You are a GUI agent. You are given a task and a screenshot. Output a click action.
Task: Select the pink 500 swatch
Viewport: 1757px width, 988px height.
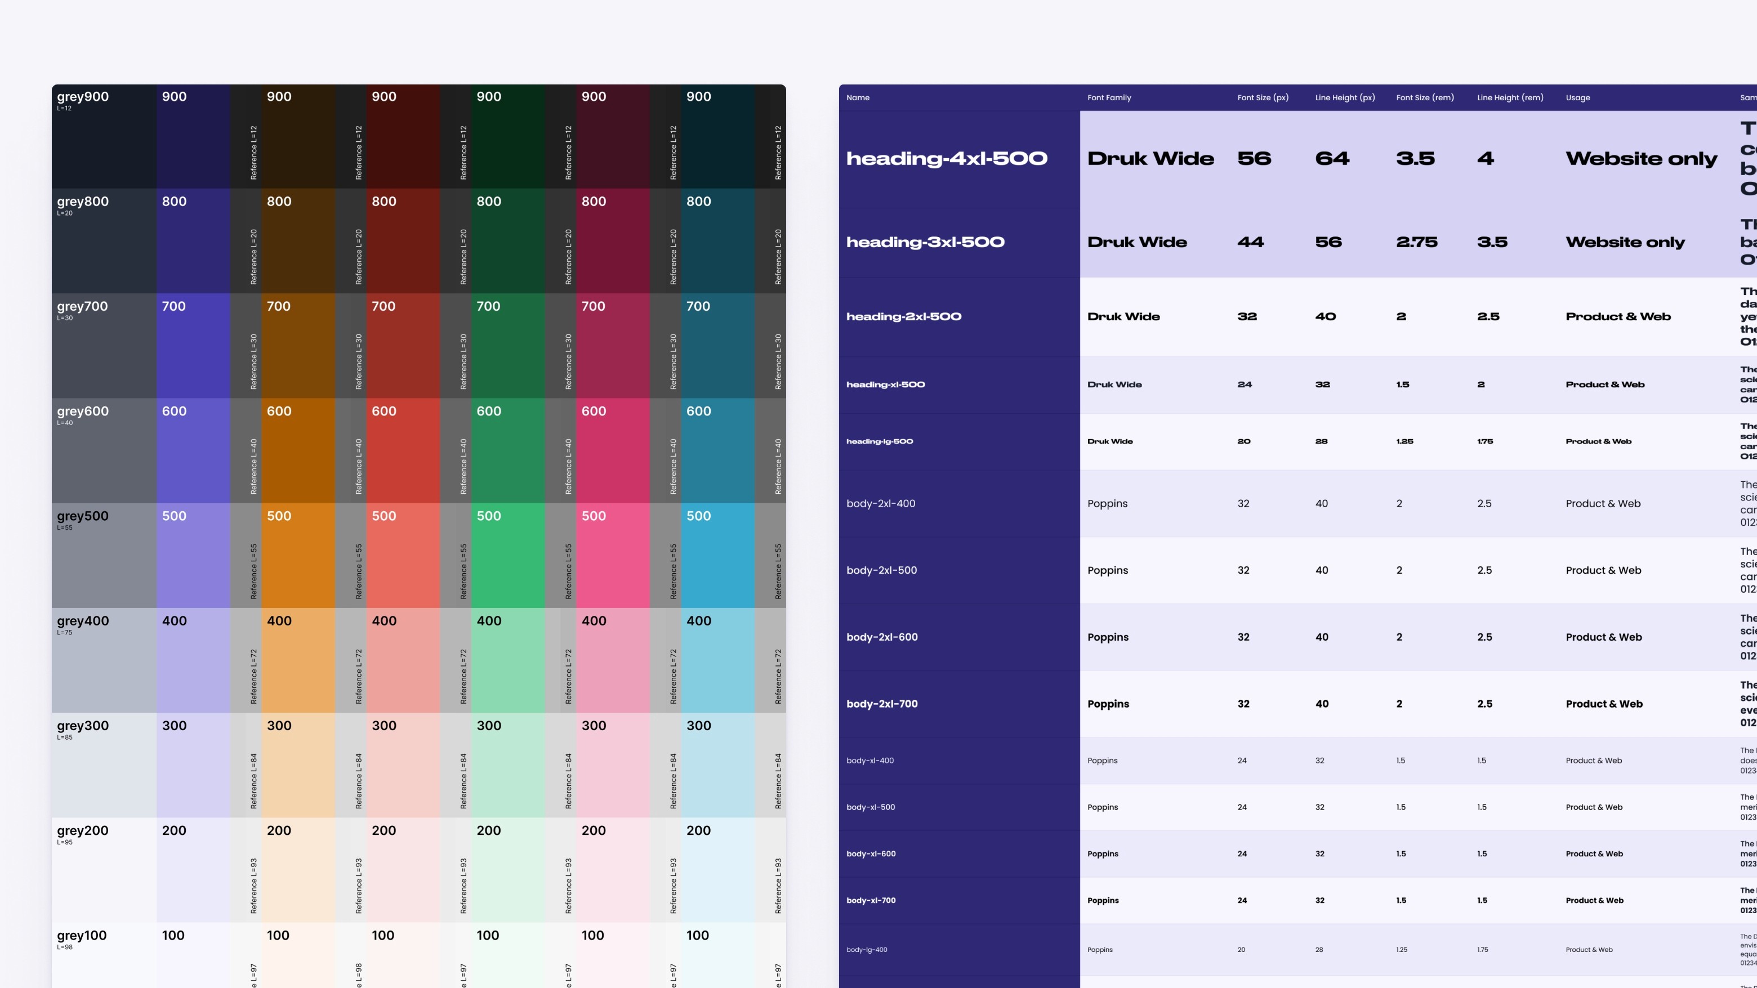[x=614, y=556]
